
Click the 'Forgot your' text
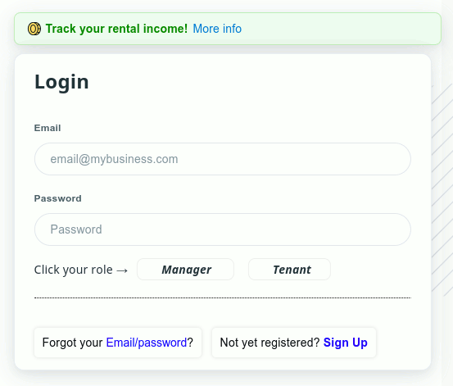pos(72,343)
